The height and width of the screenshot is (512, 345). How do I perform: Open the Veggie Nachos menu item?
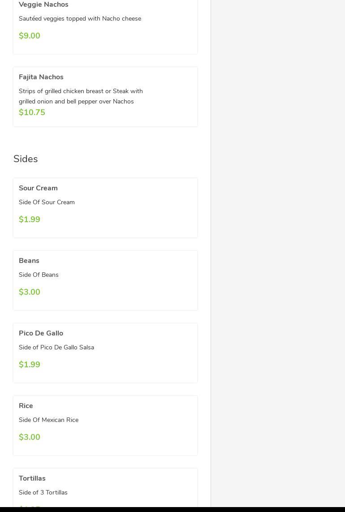[x=43, y=4]
